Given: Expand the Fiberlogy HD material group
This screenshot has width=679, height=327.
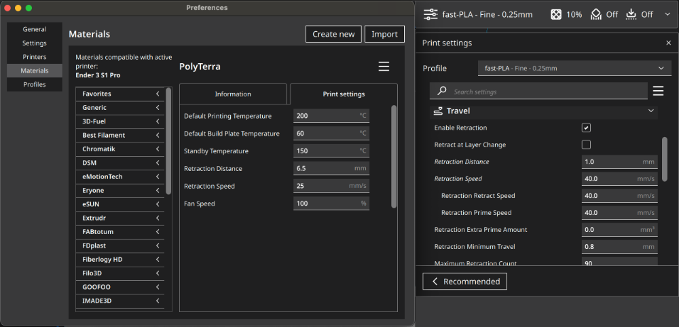Looking at the screenshot, I should [x=120, y=260].
